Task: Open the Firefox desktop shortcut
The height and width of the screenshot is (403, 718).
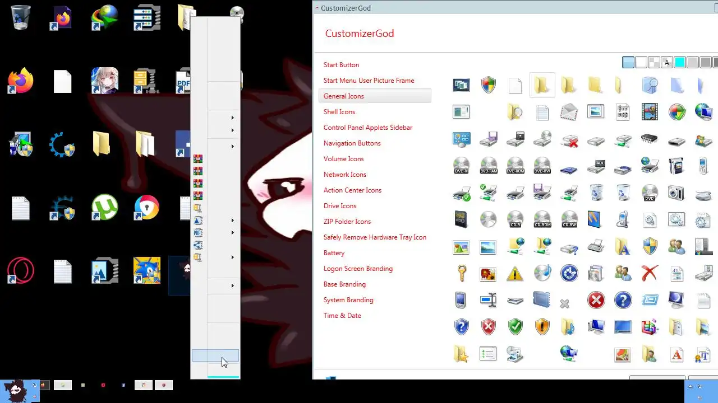Action: [x=21, y=81]
